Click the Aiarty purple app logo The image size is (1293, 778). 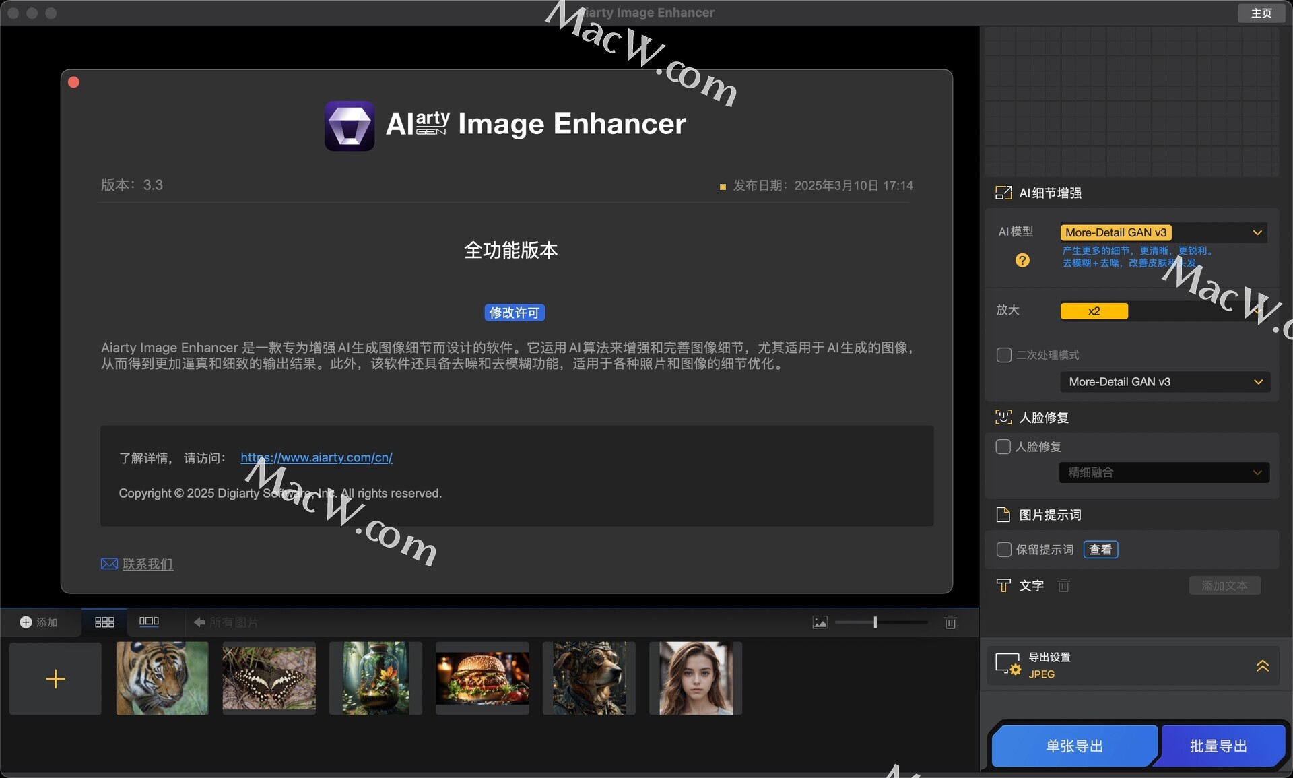click(350, 126)
